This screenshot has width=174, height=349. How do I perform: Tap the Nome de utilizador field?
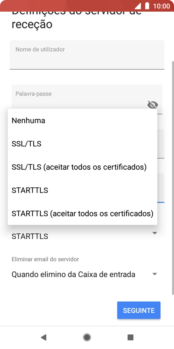coord(87,55)
